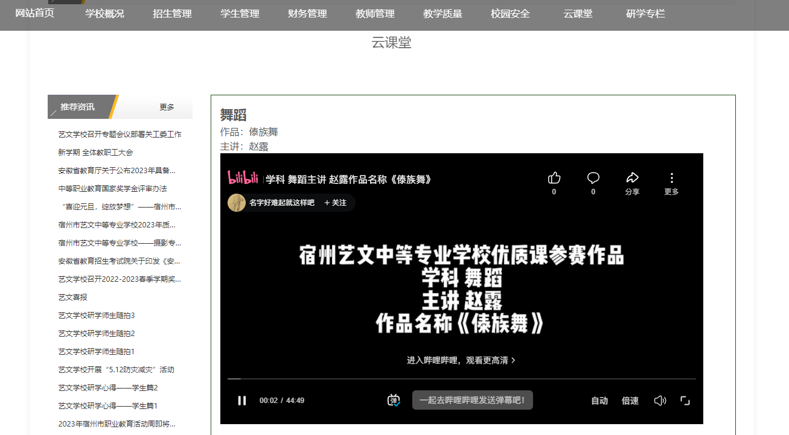Toggle the danmaku display icon

(x=394, y=400)
